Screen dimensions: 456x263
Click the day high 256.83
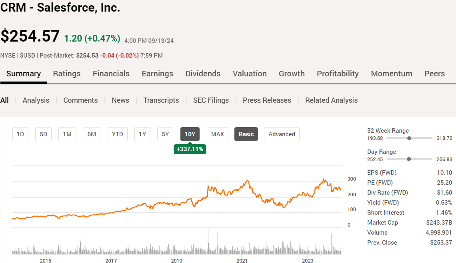coord(444,159)
